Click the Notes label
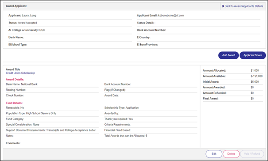The width and height of the screenshot is (268, 161). click(10, 136)
